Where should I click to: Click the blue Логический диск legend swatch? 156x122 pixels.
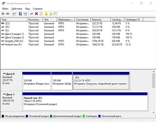(99, 116)
